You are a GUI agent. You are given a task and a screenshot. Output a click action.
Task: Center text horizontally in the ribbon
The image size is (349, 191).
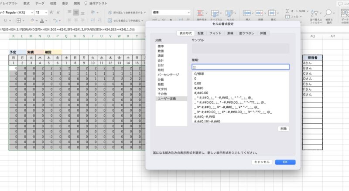pyautogui.click(x=76, y=20)
